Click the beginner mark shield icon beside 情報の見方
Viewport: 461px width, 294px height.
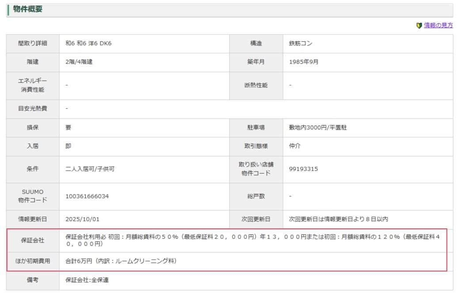click(x=419, y=26)
